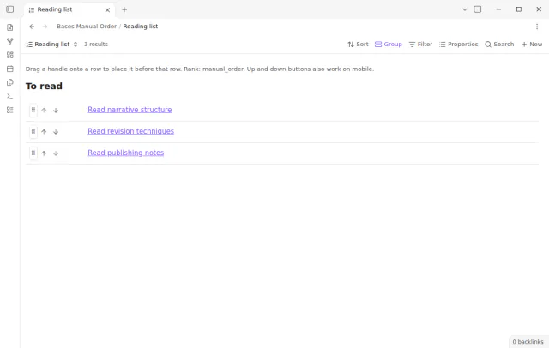Move Read narrative structure down
The image size is (549, 348).
[x=56, y=111]
